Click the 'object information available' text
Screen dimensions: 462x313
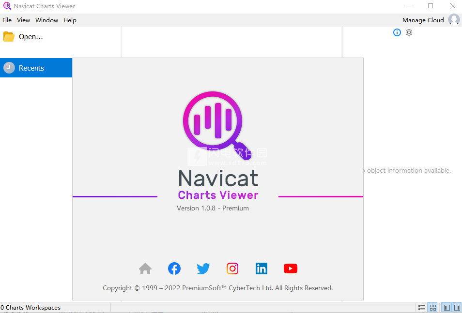409,170
